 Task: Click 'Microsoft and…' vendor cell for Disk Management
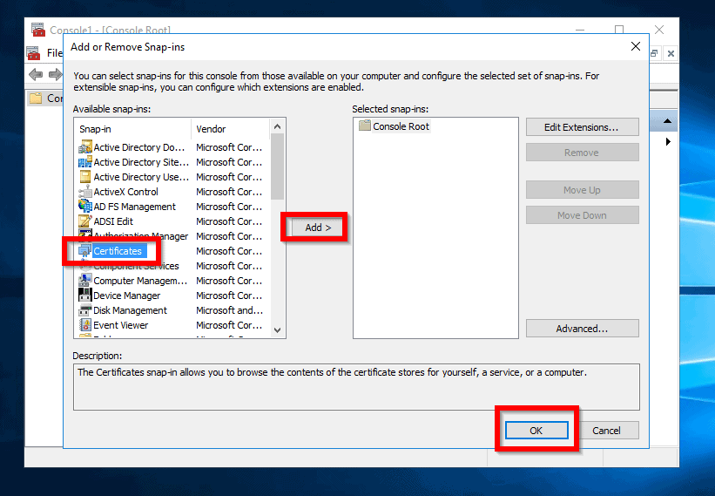tap(229, 310)
